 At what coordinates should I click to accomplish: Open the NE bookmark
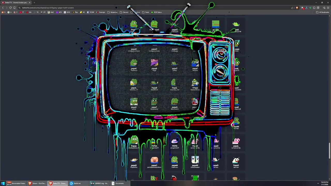82,12
